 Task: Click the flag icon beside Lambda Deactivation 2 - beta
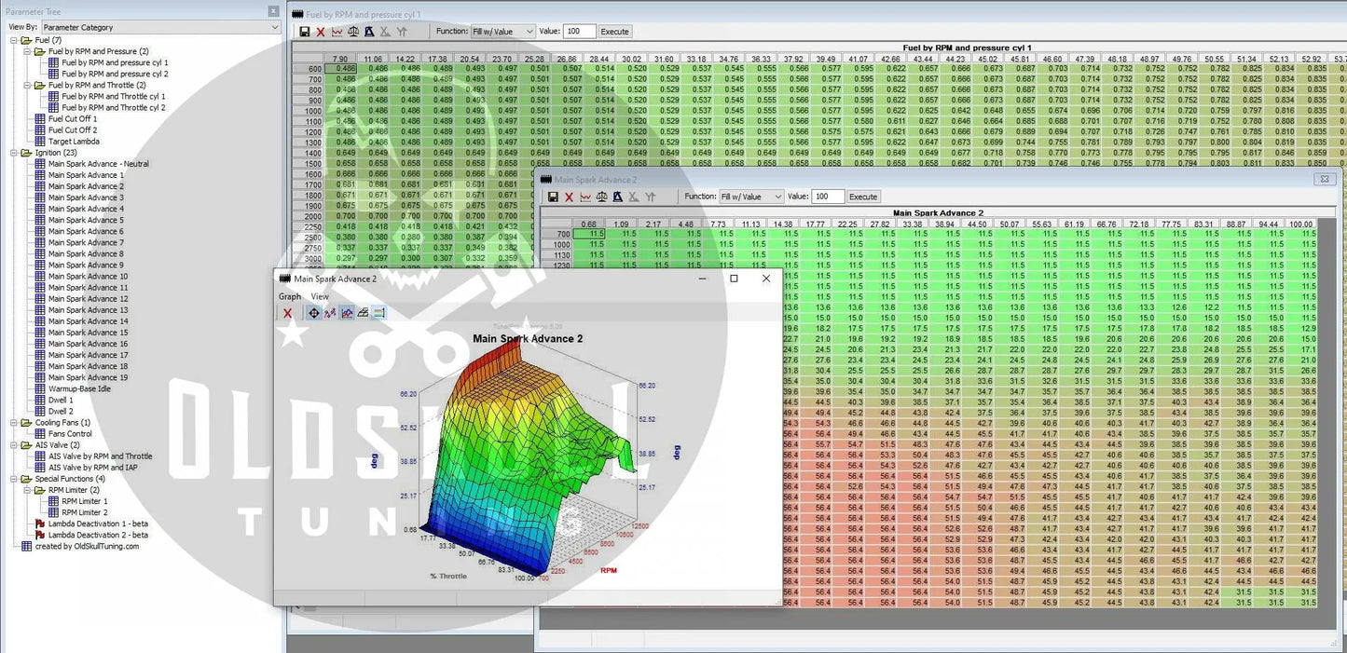point(40,535)
